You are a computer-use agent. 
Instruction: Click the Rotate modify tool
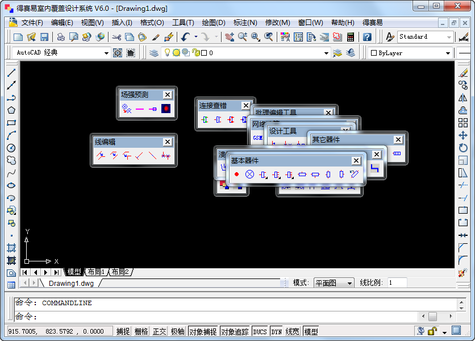point(463,148)
